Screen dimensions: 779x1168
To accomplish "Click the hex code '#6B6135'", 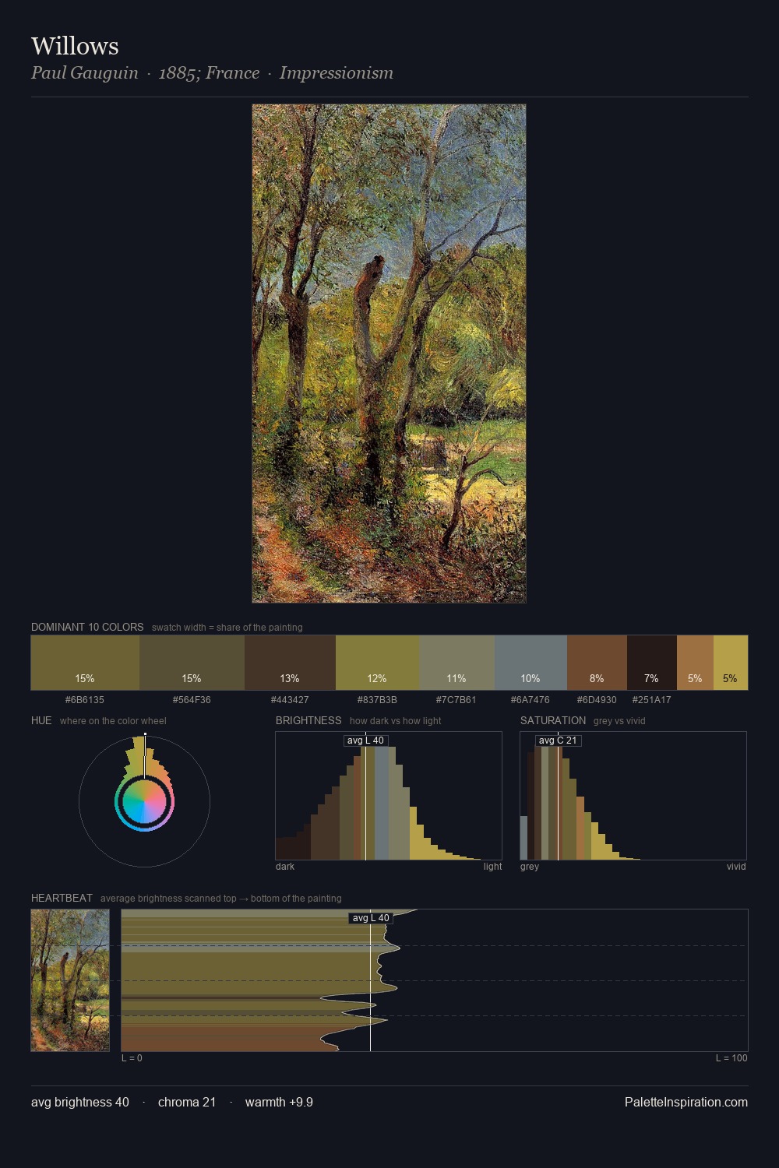I will (x=85, y=700).
